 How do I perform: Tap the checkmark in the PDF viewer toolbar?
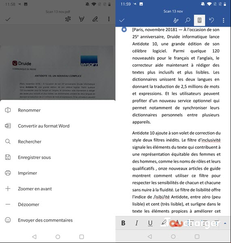8,19
